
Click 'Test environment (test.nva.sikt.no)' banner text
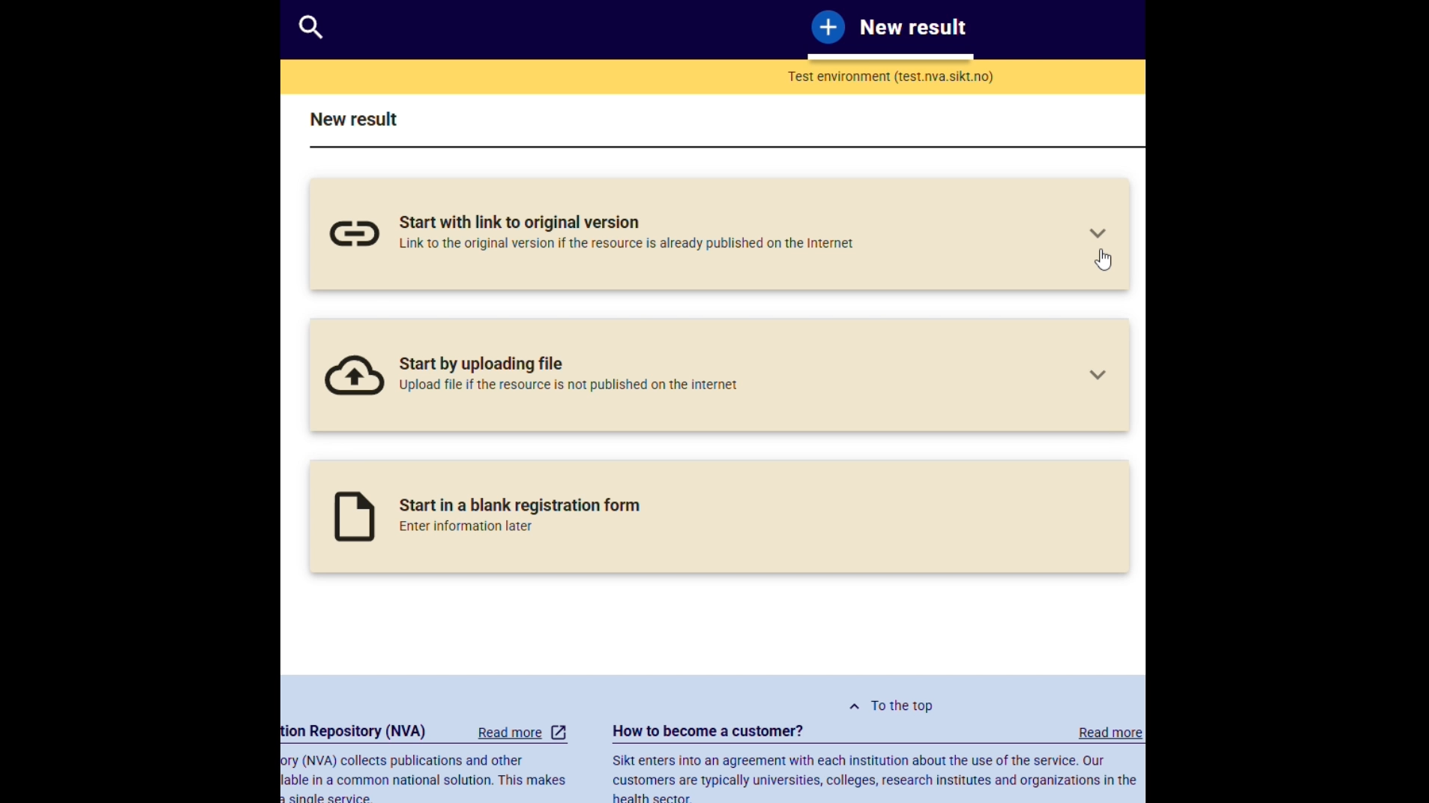click(891, 77)
